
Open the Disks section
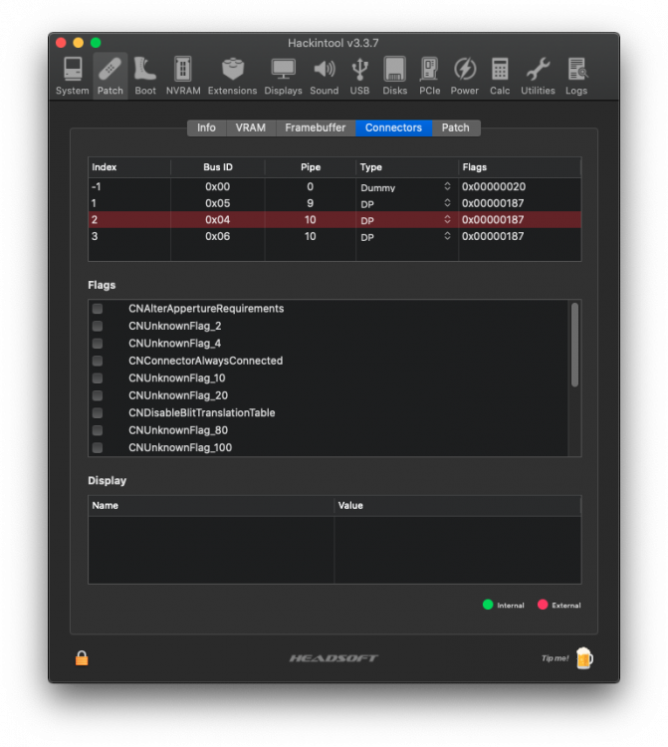(394, 76)
